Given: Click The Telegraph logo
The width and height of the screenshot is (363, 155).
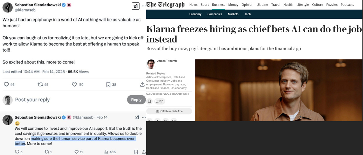Looking at the screenshot, I should [165, 5].
